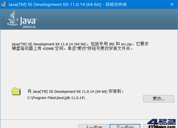Select the install path C:\Program Files\Java\jdk-11.0.14\
178x128 pixels.
pyautogui.click(x=56, y=98)
